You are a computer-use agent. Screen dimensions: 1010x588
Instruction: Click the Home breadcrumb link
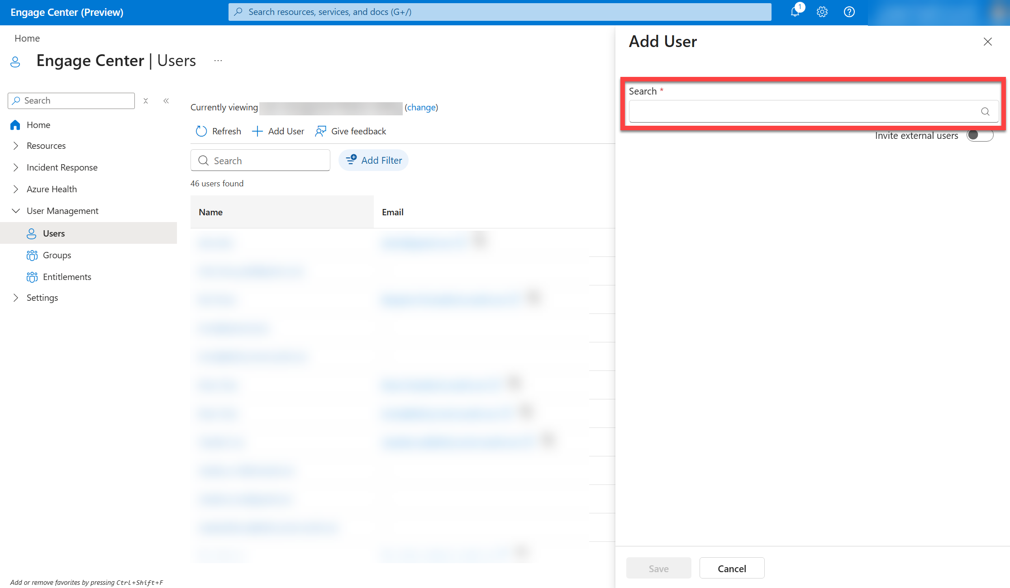point(27,38)
